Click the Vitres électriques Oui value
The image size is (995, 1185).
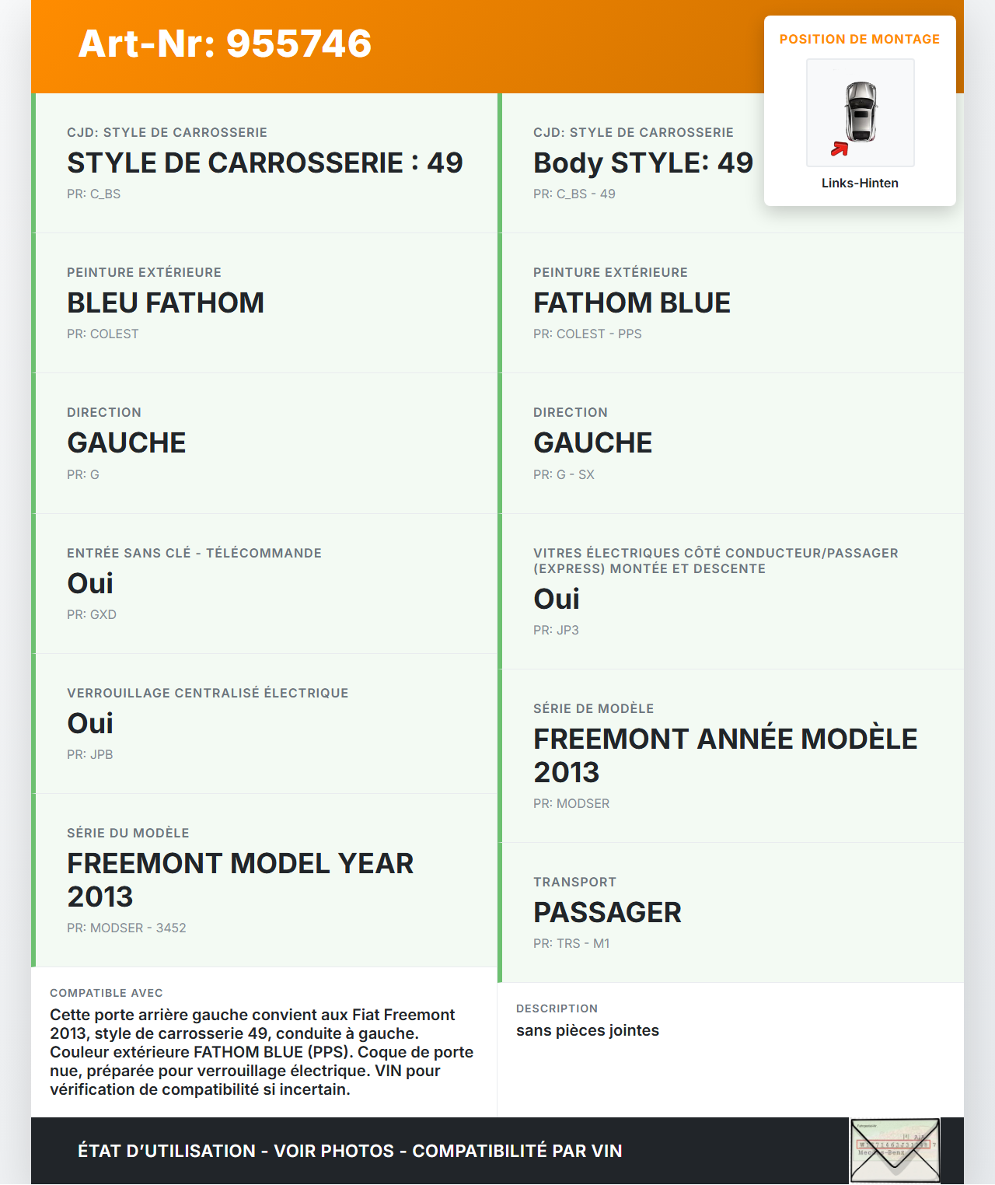[557, 599]
